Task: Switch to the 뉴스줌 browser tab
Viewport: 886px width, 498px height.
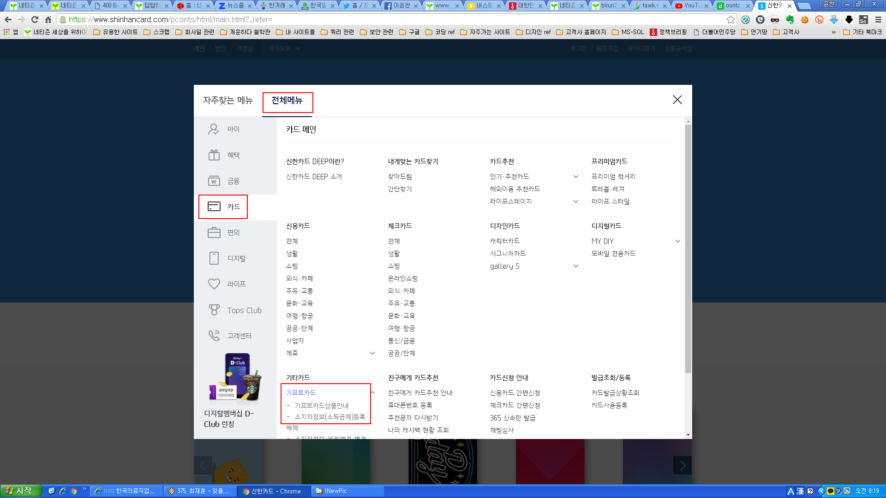Action: coord(234,6)
